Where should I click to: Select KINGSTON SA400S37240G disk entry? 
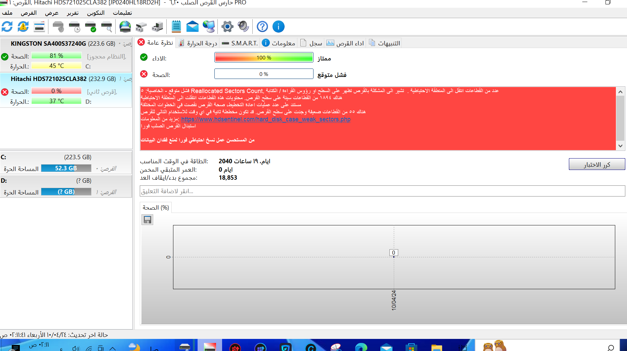pyautogui.click(x=66, y=55)
